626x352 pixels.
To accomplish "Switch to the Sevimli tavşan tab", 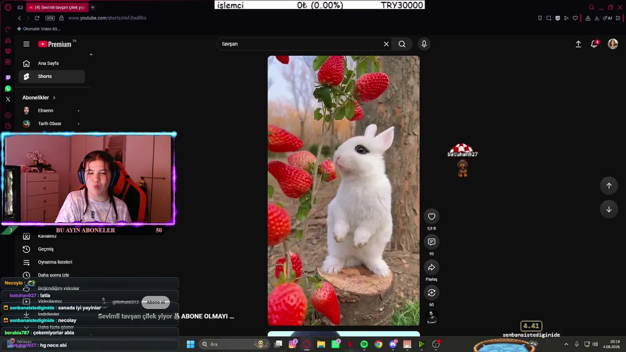I will 56,7.
